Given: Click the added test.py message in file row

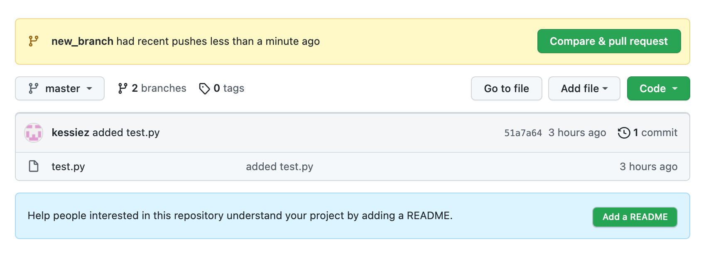Looking at the screenshot, I should point(279,166).
